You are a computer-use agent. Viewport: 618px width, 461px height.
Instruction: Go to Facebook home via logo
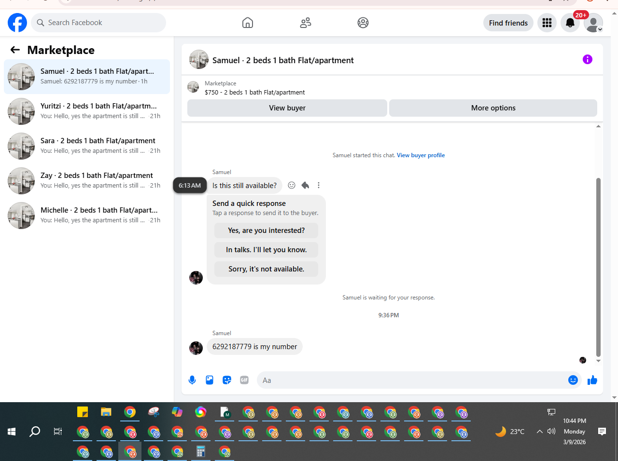pos(17,23)
